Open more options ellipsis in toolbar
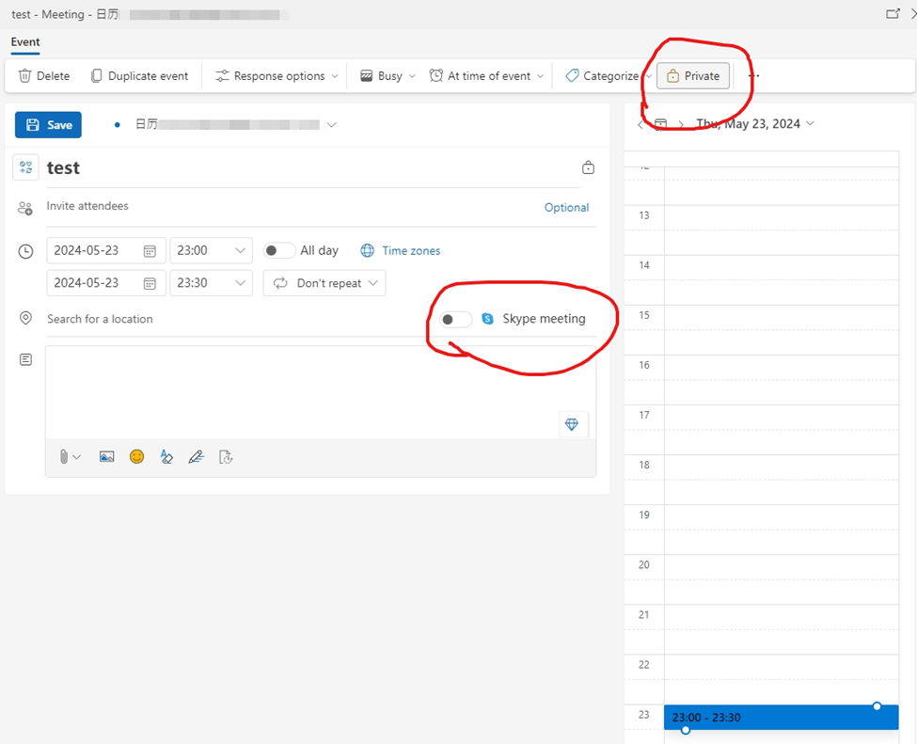917x744 pixels. click(x=754, y=76)
